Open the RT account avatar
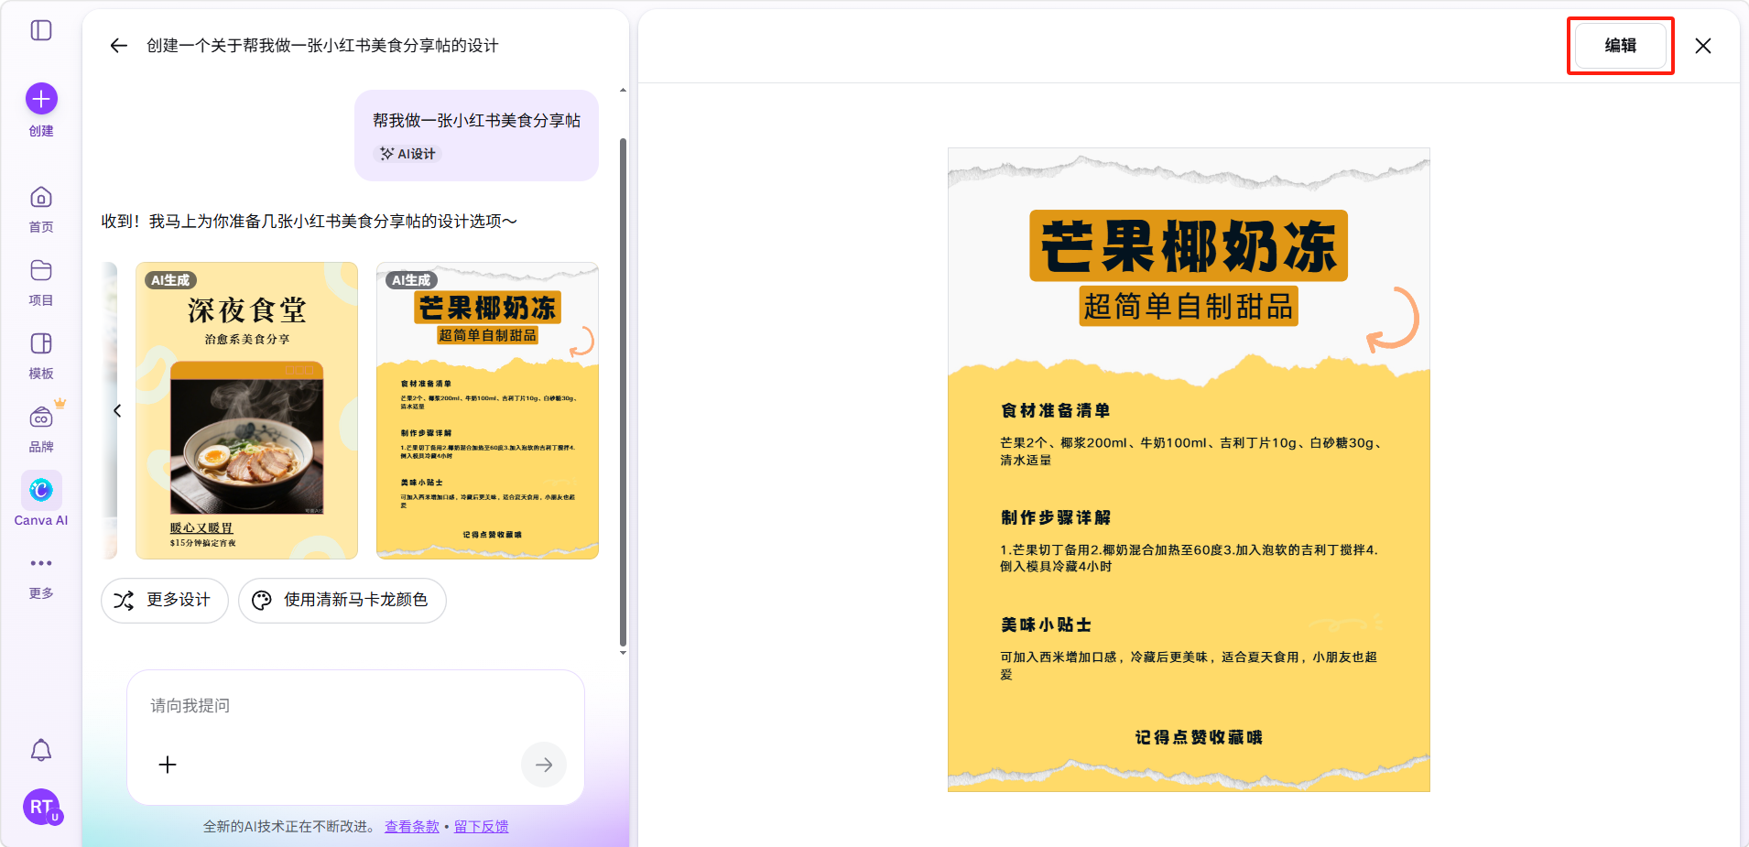Screen dimensions: 1749x847 click(41, 807)
